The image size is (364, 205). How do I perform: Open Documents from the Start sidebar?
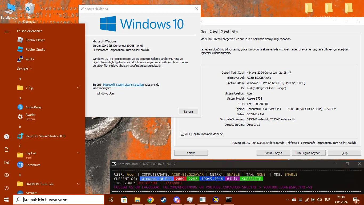tap(7, 149)
